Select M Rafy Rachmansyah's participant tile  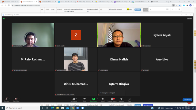coord(33,59)
